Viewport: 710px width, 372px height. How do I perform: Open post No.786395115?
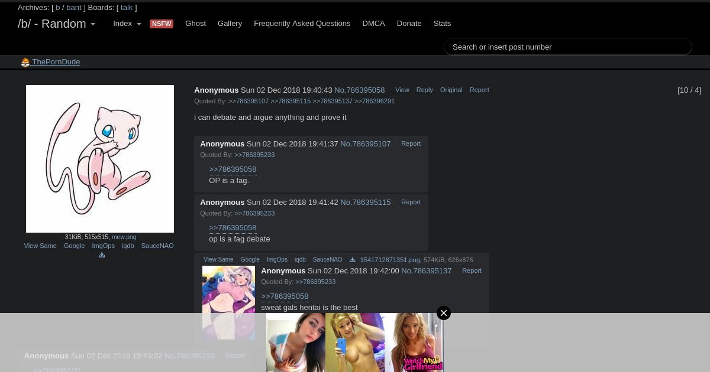[365, 203]
